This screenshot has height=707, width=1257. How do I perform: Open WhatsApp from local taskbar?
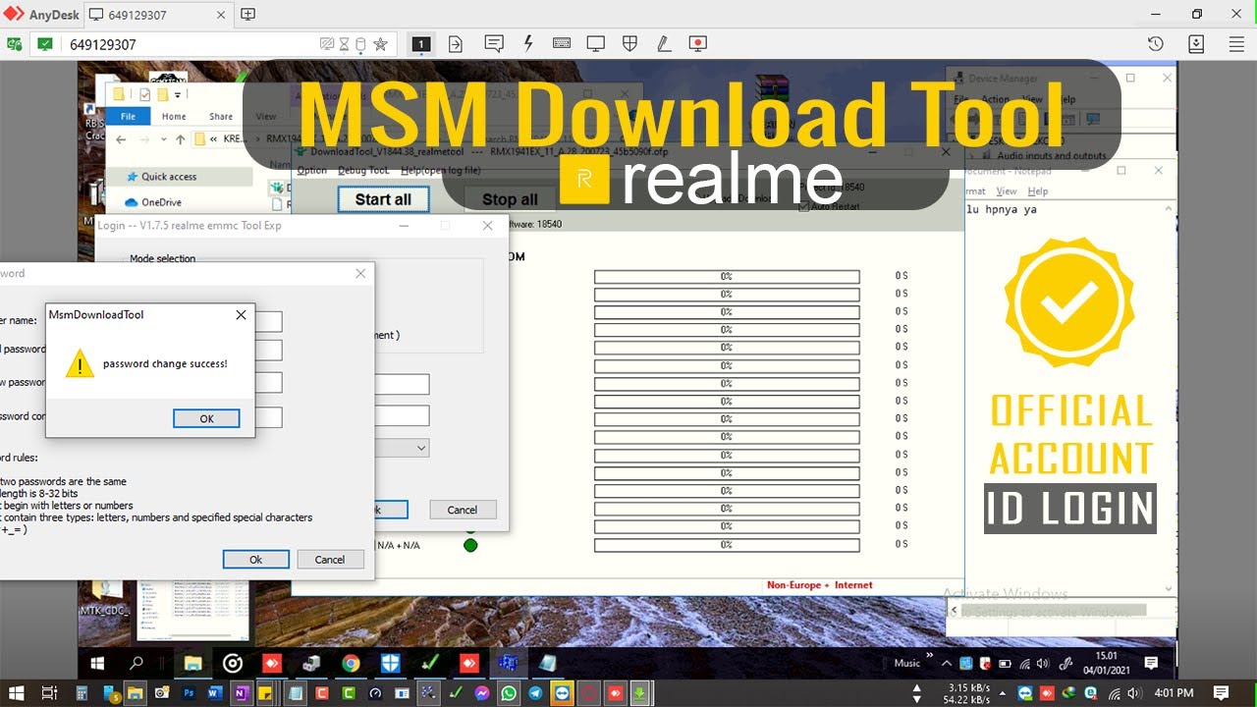tap(509, 693)
